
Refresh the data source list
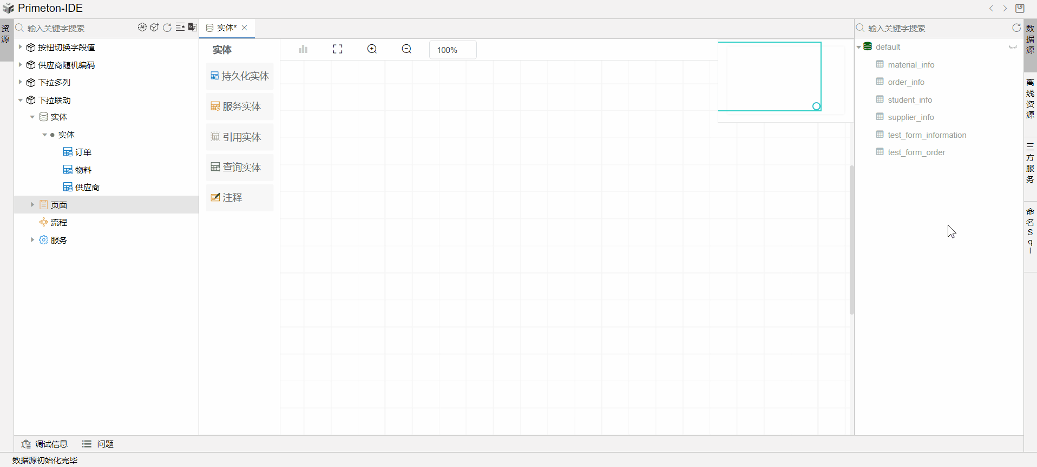click(x=1016, y=28)
